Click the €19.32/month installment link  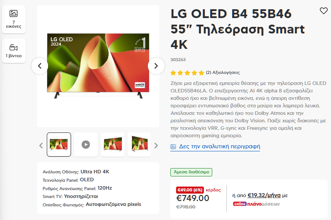tap(264, 195)
